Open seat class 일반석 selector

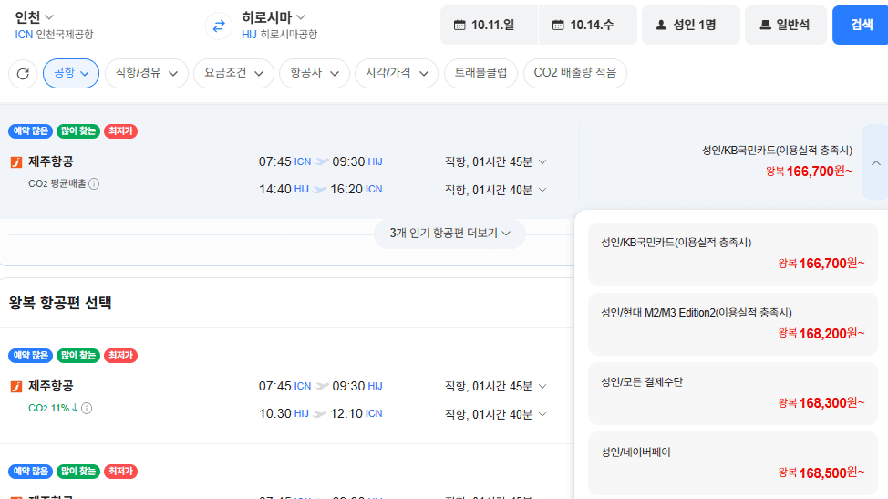(x=786, y=25)
